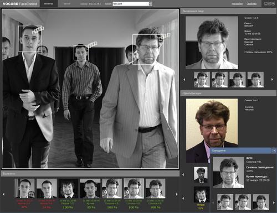Minimize the FaceControl window
The height and width of the screenshot is (213, 277).
tap(266, 4)
